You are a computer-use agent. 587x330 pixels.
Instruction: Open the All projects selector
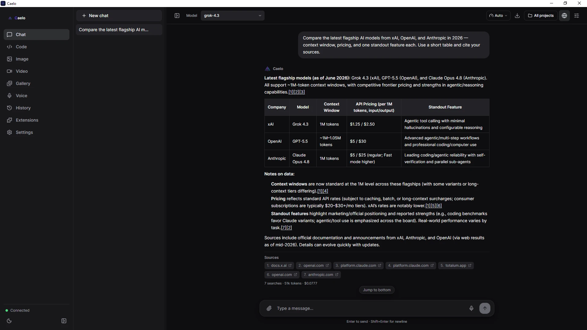click(x=541, y=16)
